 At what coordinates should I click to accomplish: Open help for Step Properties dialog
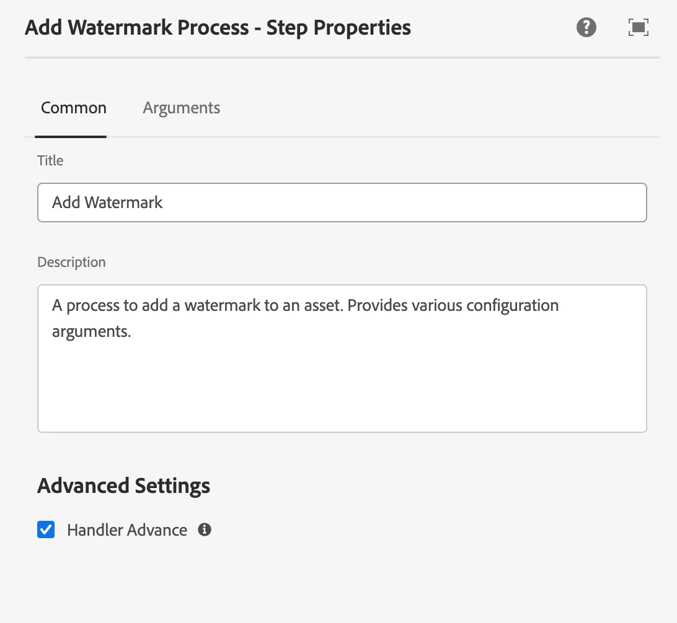[x=586, y=28]
